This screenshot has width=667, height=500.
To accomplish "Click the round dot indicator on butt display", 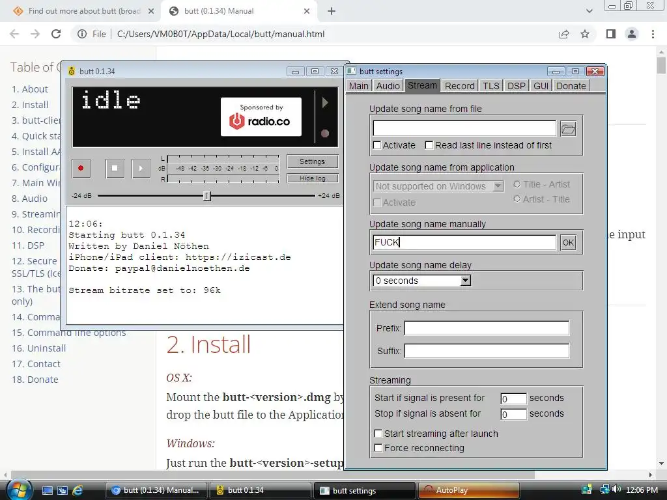I will coord(325,133).
